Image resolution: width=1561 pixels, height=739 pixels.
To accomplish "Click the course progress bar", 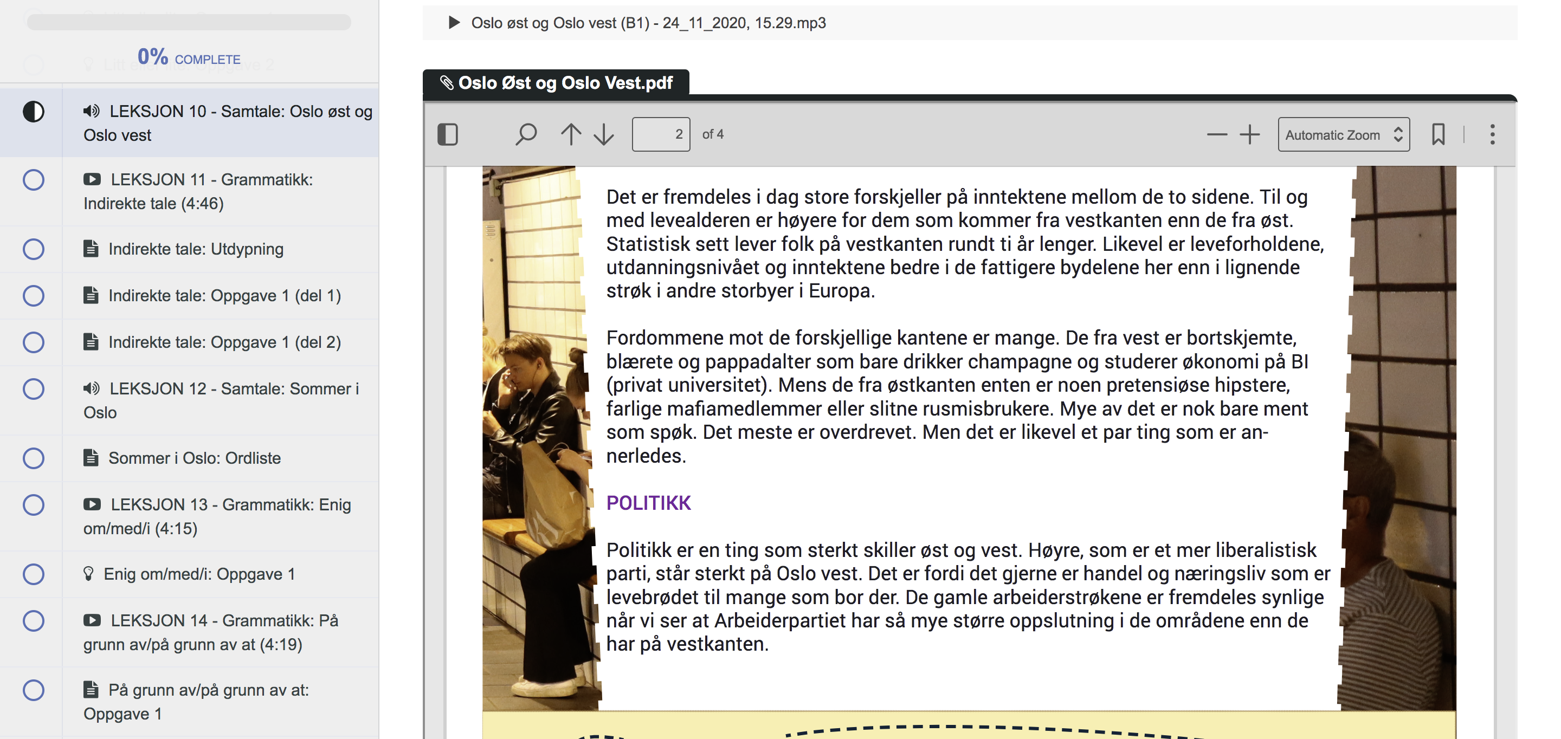I will point(189,22).
